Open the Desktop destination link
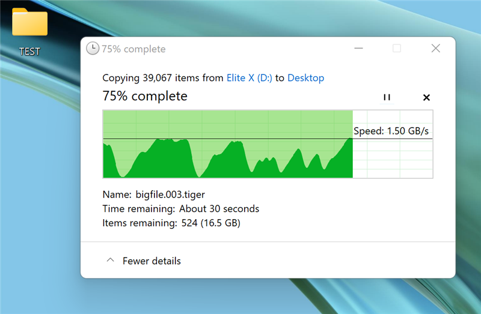Screen dimensions: 481x314 click(305, 78)
